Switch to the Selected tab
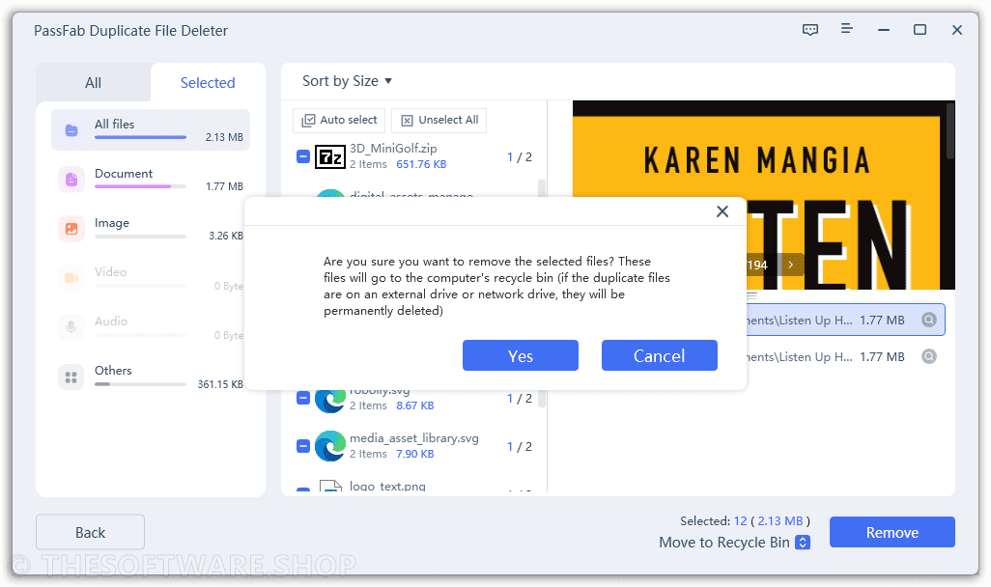 tap(208, 83)
